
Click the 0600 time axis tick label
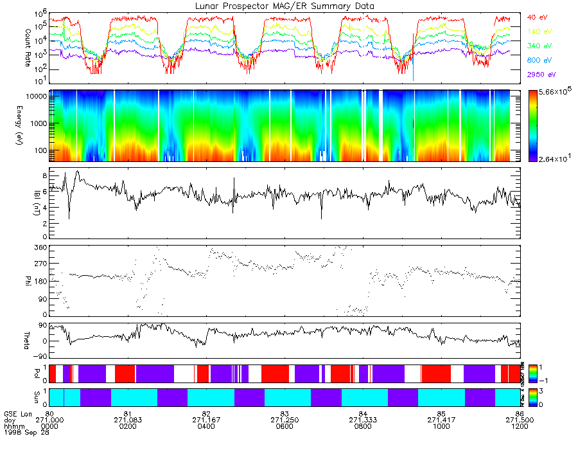point(285,426)
